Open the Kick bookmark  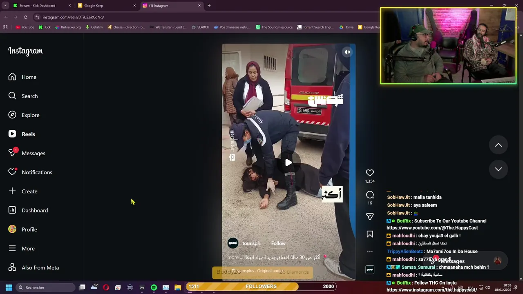click(x=45, y=27)
